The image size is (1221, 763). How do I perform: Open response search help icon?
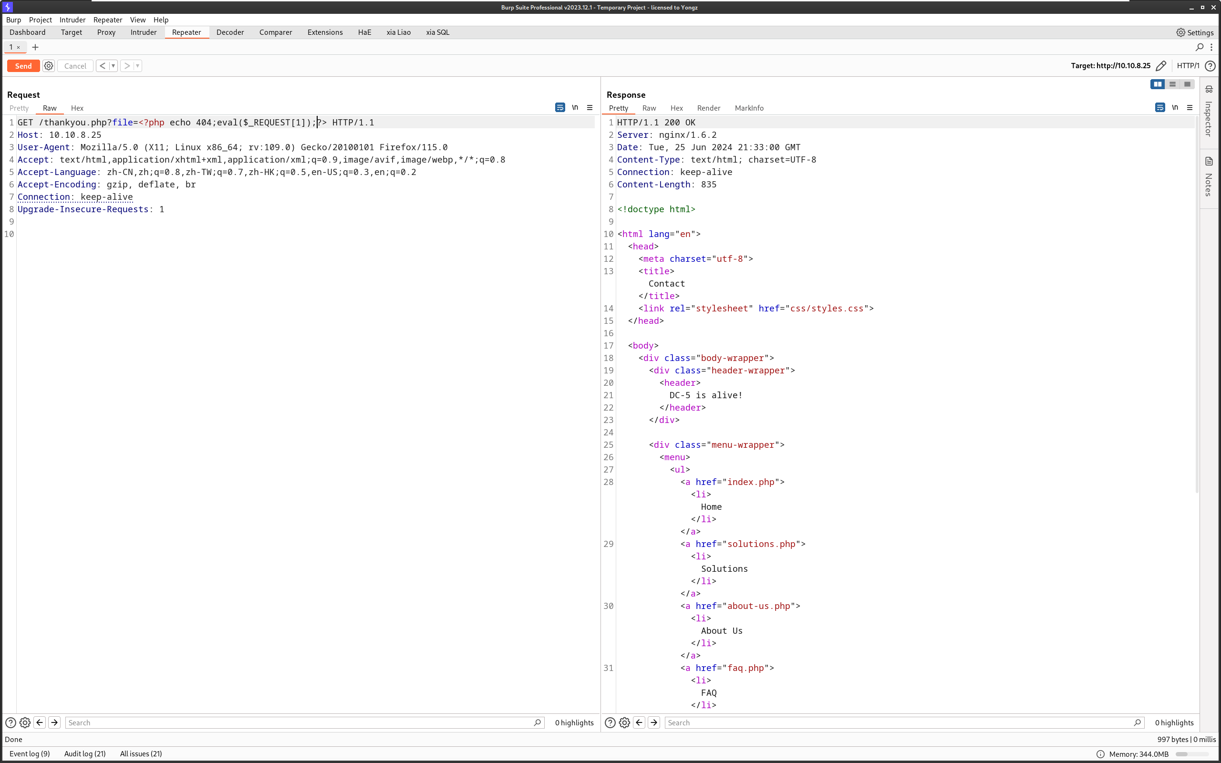[610, 722]
